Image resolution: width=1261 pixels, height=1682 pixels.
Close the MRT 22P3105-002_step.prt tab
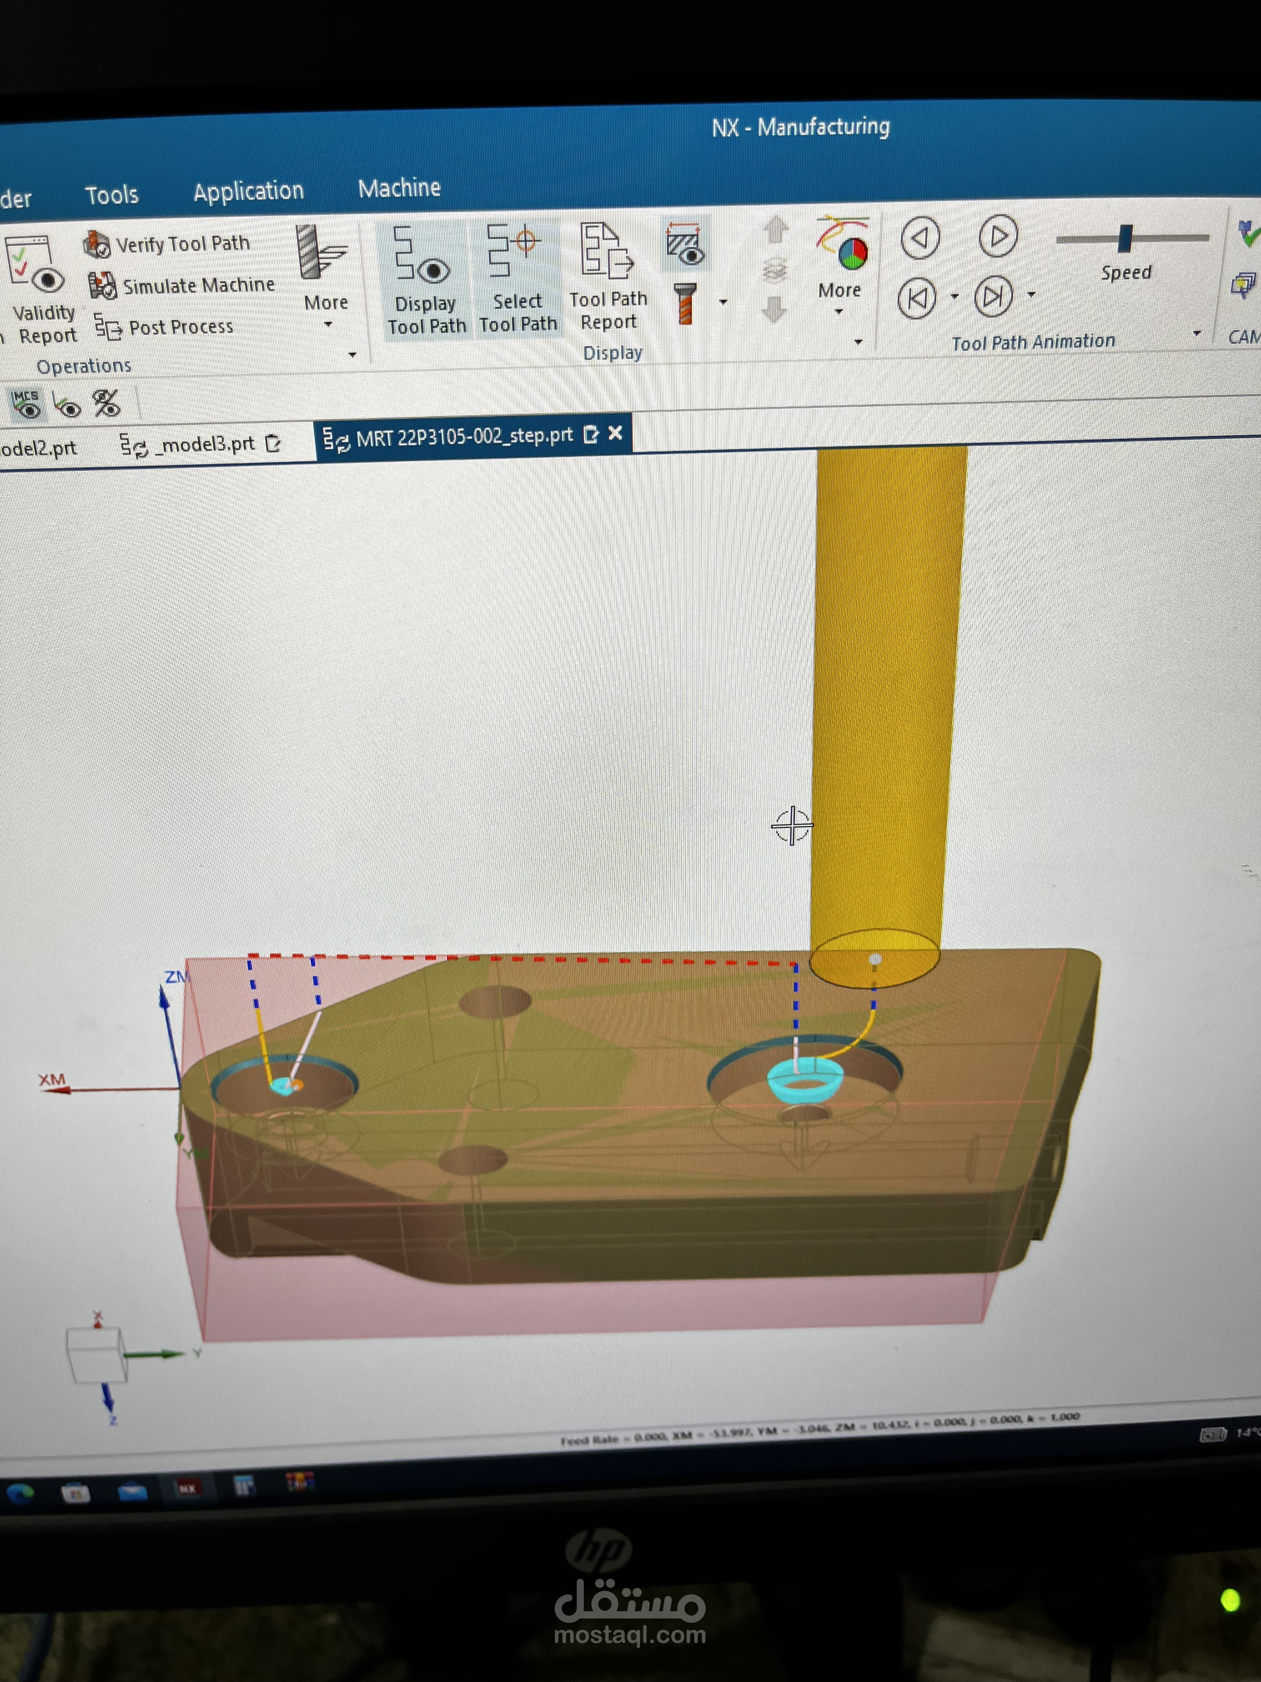(x=615, y=433)
